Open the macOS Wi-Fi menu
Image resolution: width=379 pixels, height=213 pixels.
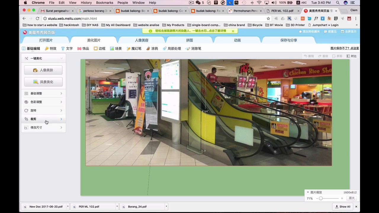click(x=259, y=3)
